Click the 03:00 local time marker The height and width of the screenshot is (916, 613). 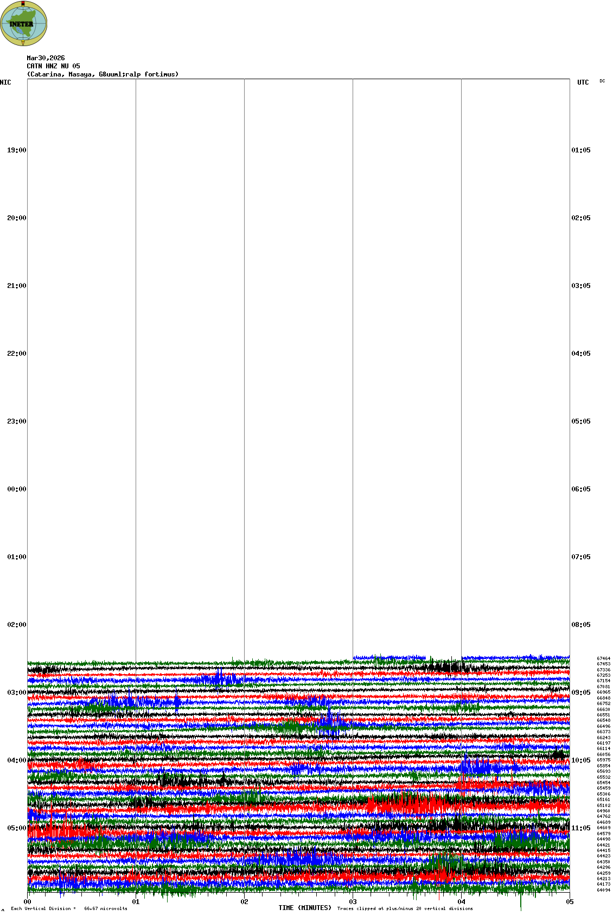16,693
